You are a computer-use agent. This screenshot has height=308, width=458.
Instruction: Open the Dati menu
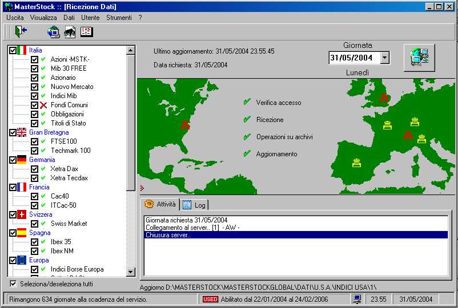point(69,18)
